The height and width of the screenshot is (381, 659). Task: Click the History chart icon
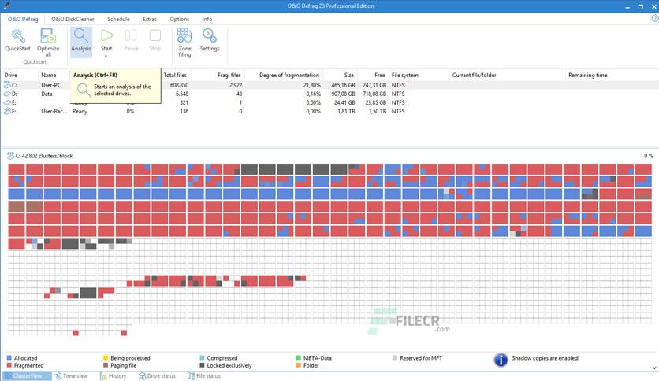[x=103, y=376]
